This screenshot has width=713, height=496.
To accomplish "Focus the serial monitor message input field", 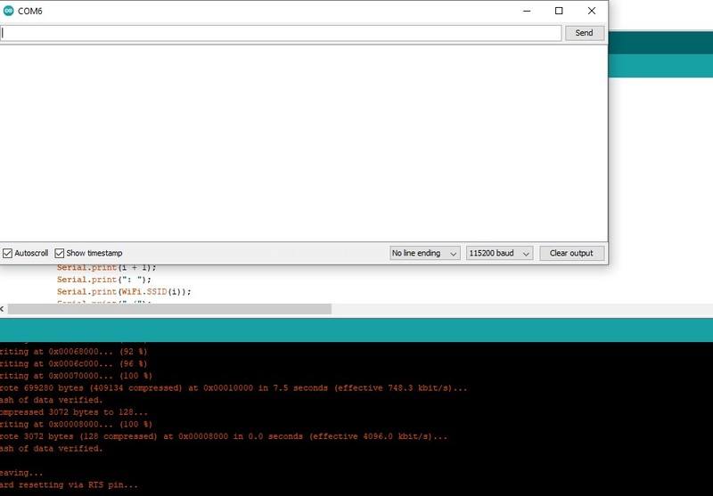I will pos(281,33).
